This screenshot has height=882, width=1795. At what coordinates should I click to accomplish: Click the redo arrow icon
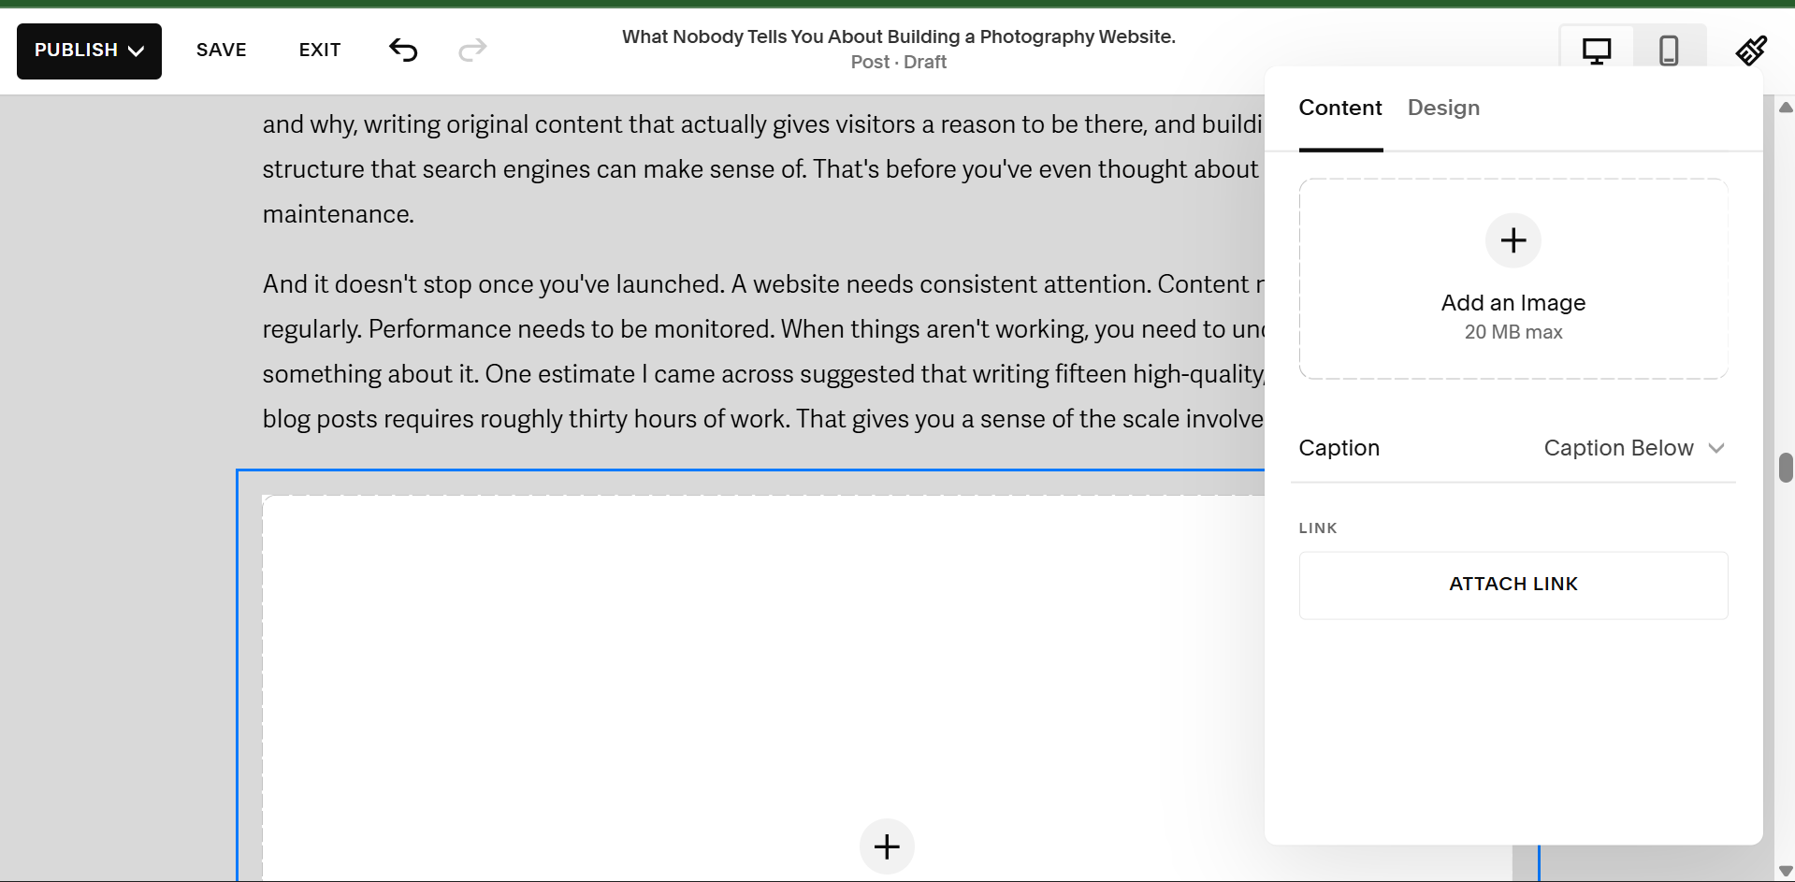pos(472,51)
